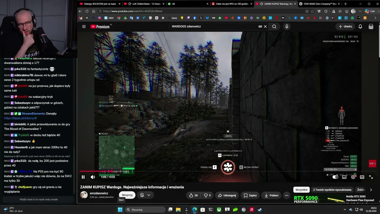Click the Wesprzyj support button

click(x=127, y=195)
